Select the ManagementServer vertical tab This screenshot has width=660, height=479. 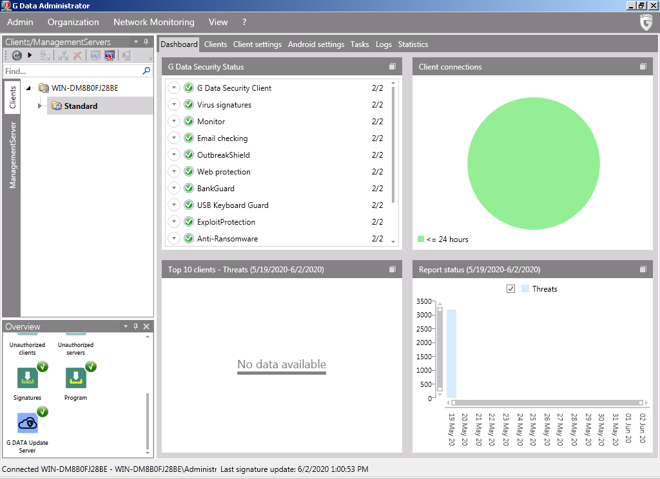point(12,155)
